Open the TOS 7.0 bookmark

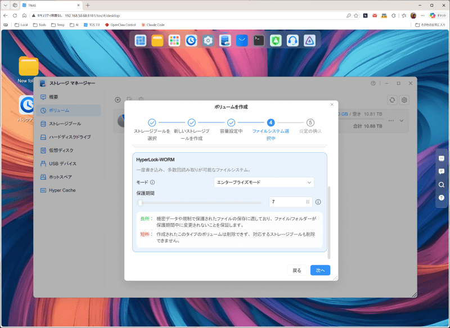[x=92, y=25]
